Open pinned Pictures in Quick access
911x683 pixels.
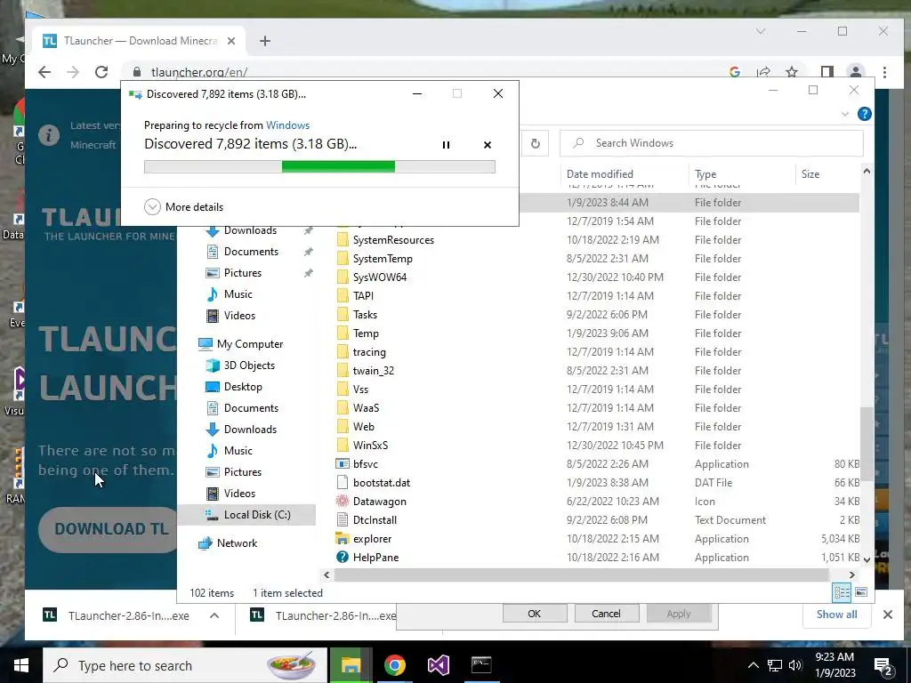(x=242, y=273)
